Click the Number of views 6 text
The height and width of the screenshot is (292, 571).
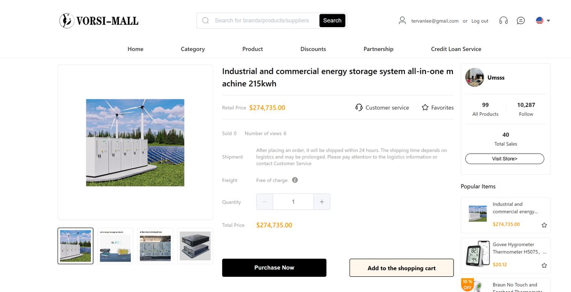pyautogui.click(x=266, y=133)
